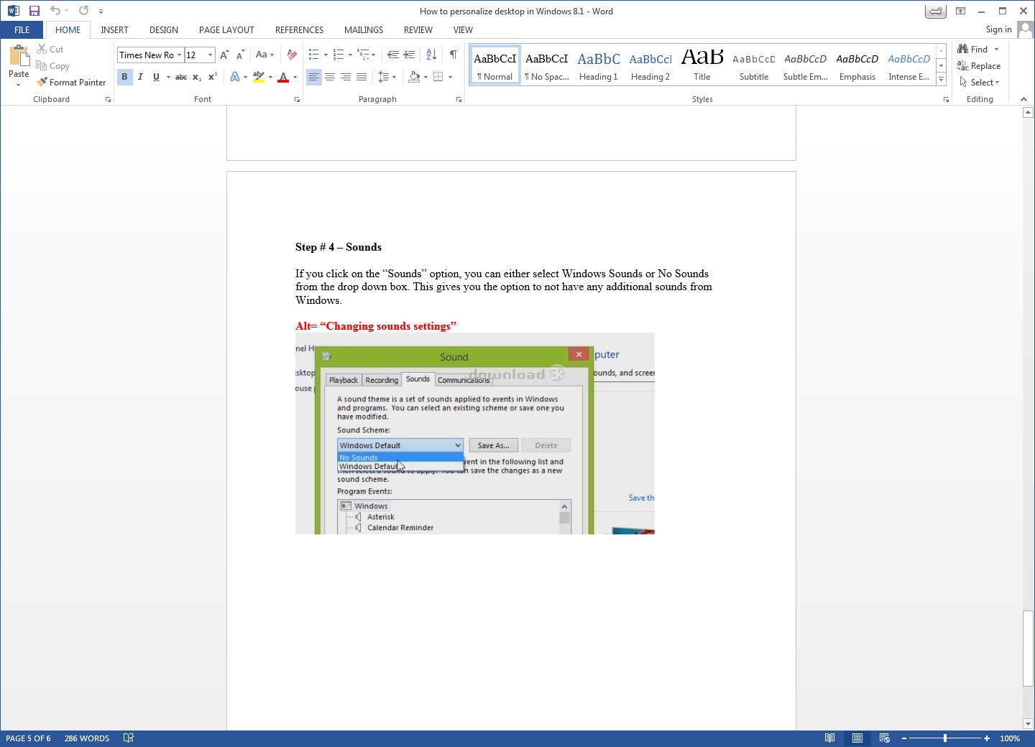Apply text highlight color
Screen dimensions: 1035x747
click(259, 77)
